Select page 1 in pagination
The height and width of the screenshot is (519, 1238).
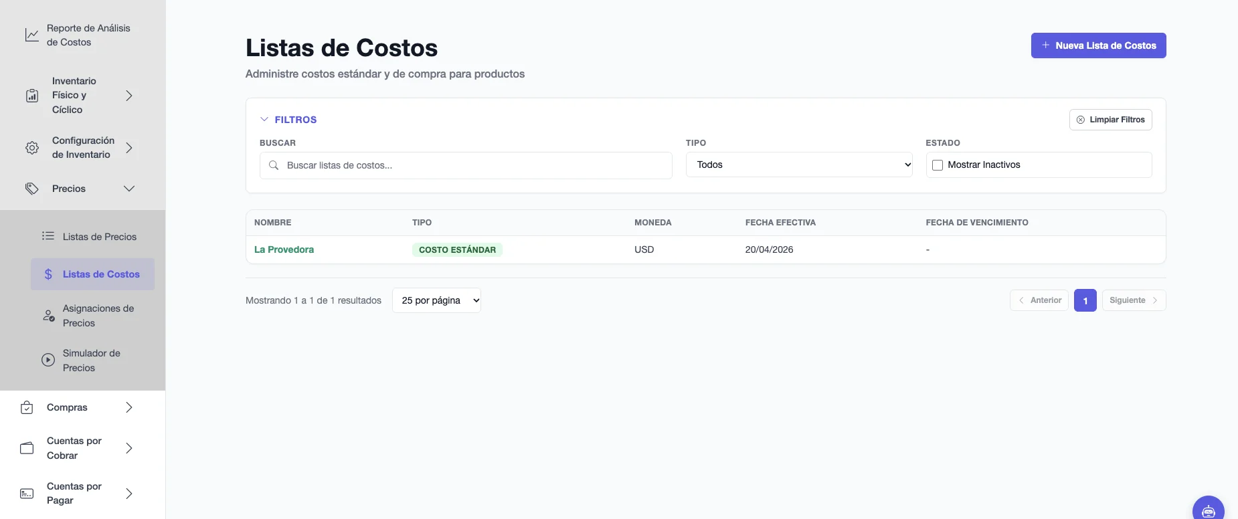coord(1085,300)
